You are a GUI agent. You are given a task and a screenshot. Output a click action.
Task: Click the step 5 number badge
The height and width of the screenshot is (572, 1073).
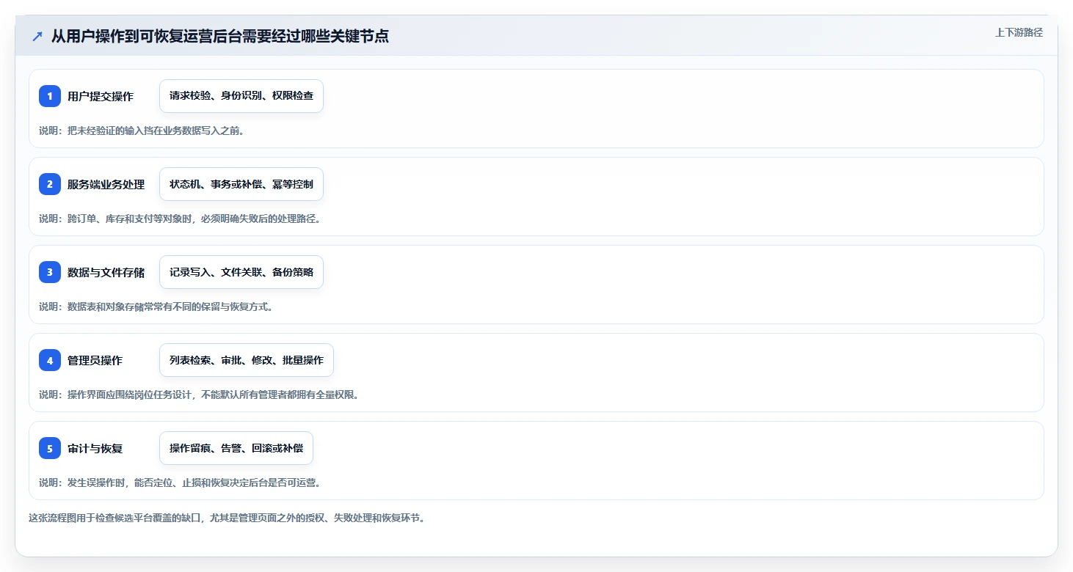(50, 448)
